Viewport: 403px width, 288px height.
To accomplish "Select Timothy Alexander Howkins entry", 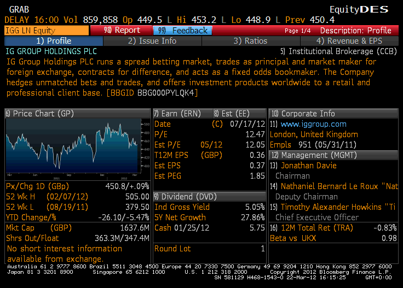I will click(x=338, y=207).
